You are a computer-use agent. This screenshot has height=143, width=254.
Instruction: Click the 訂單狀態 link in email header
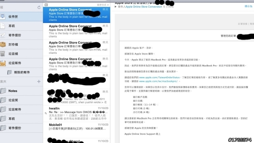point(242,24)
